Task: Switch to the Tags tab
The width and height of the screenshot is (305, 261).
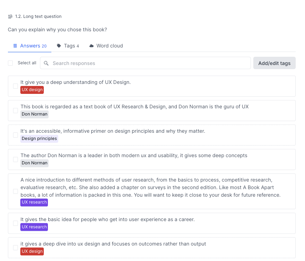Action: [69, 45]
